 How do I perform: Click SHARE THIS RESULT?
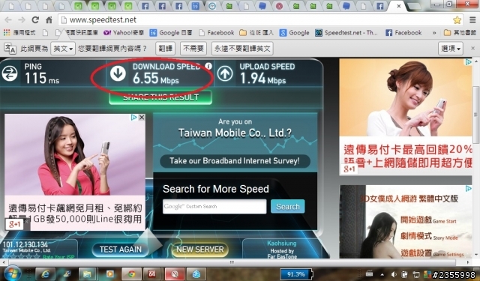[x=160, y=97]
